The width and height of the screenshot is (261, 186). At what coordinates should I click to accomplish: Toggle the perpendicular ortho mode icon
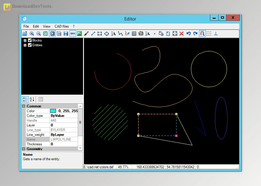coord(216,34)
